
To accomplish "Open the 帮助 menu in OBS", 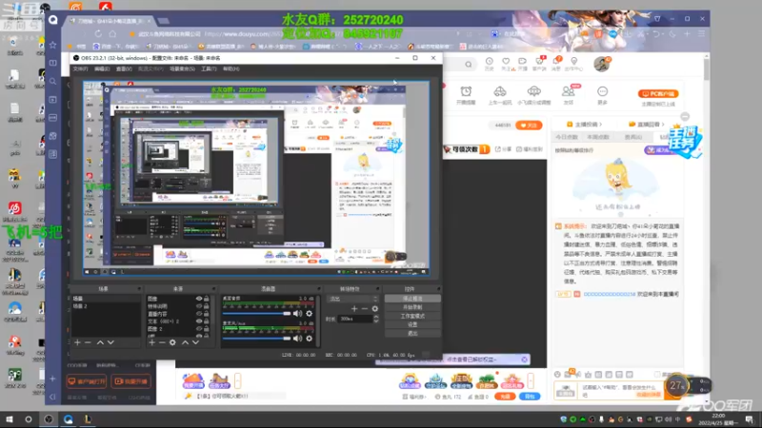I will click(231, 69).
